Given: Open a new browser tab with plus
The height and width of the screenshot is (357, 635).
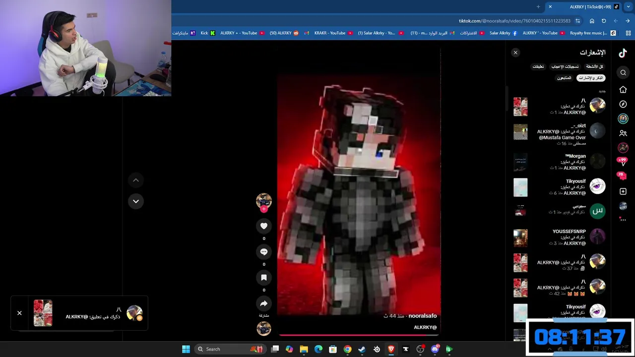Looking at the screenshot, I should [538, 7].
